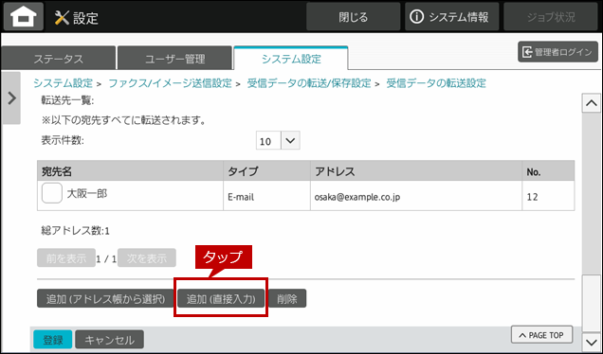Click the page indicator 1 / 1

106,258
